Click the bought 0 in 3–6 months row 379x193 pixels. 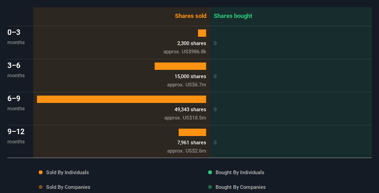215,77
